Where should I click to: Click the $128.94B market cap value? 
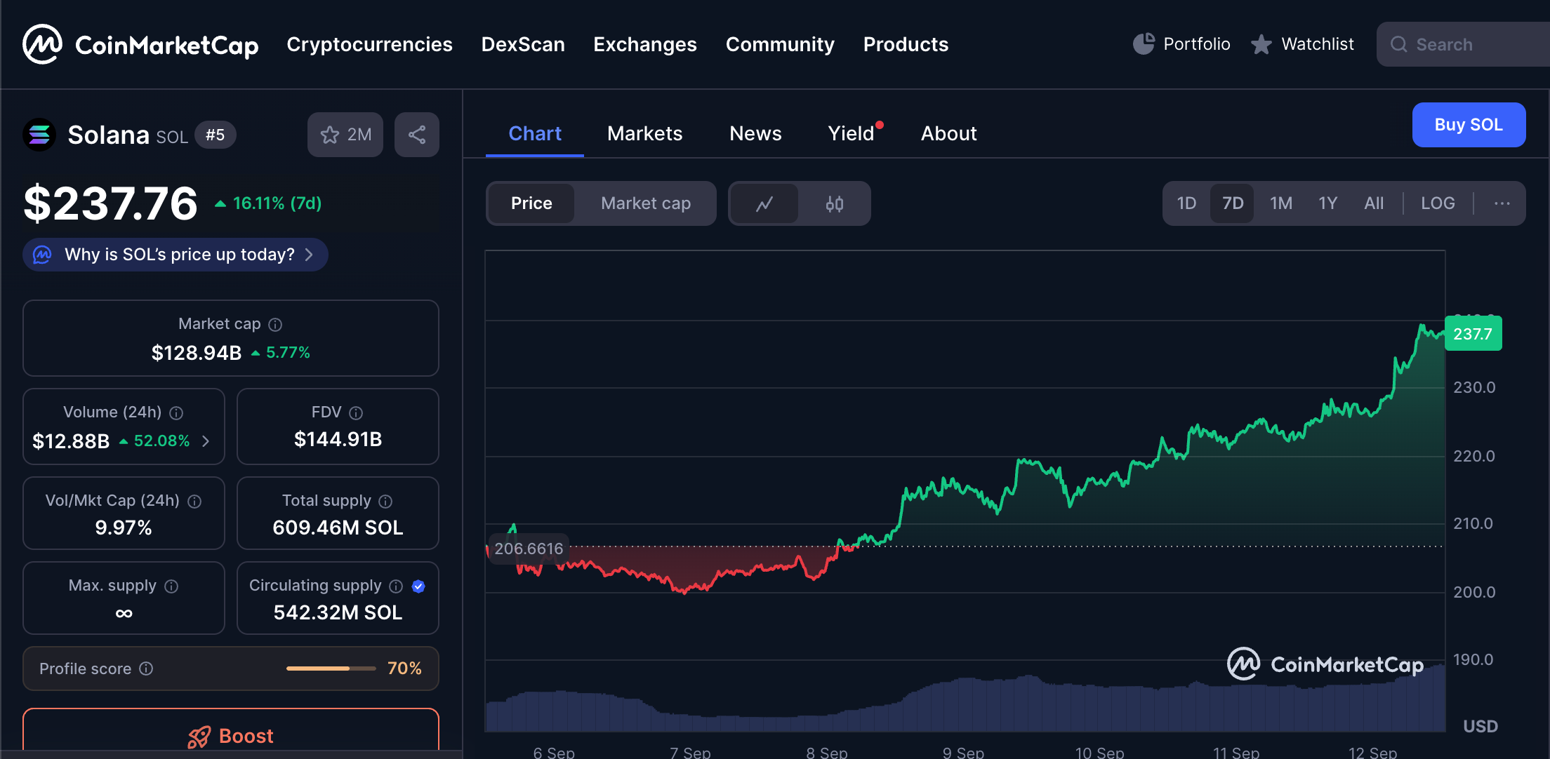[197, 352]
